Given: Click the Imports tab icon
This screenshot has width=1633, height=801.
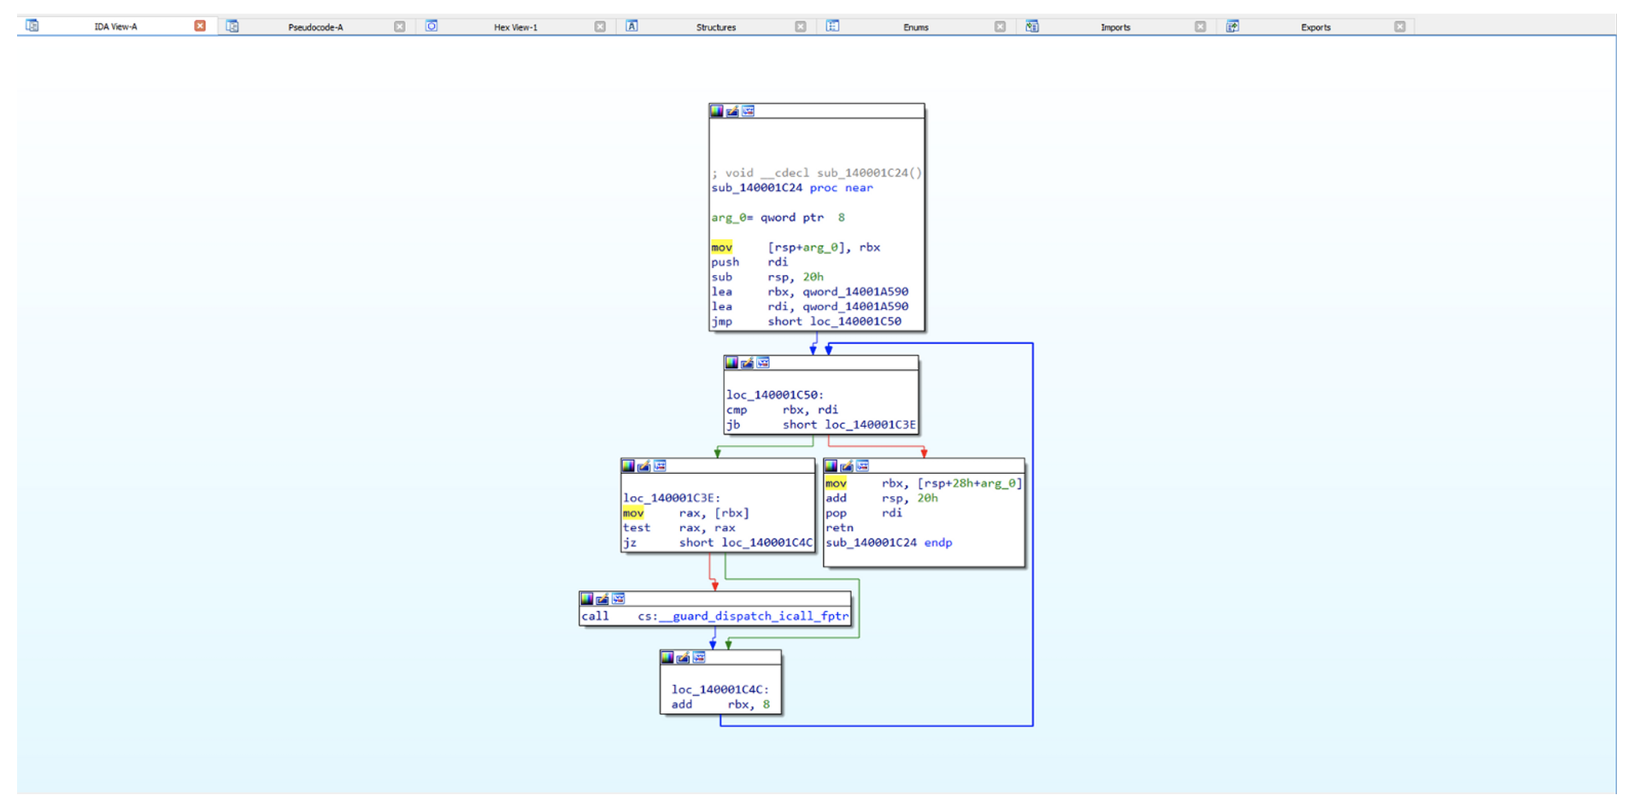Looking at the screenshot, I should pos(1032,26).
